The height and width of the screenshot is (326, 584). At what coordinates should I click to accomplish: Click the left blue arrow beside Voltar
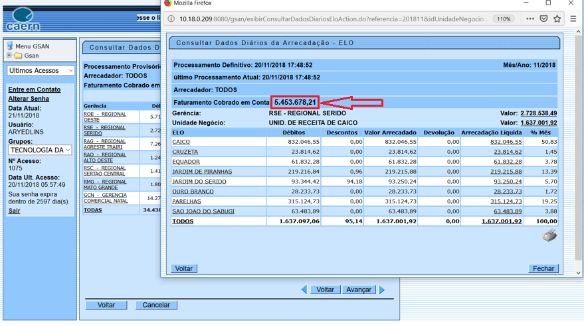304,290
